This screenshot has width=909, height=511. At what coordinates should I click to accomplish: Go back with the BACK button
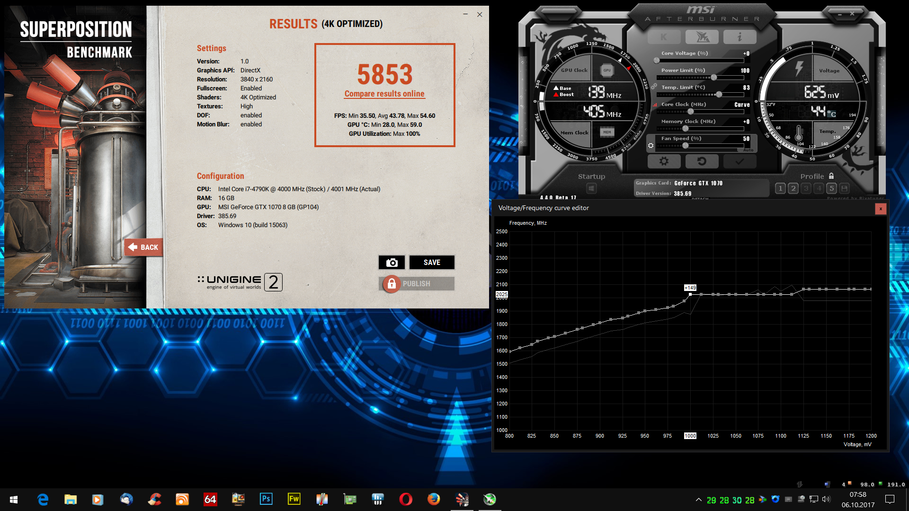pyautogui.click(x=143, y=247)
